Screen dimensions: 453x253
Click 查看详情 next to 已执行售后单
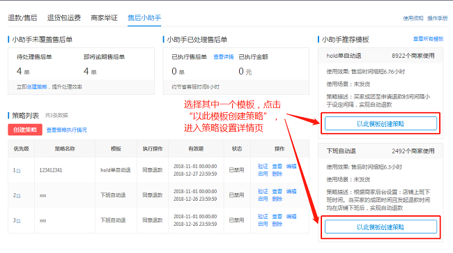223,57
